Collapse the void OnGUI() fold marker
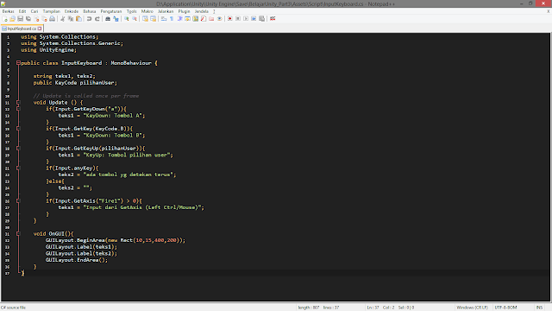Screen dimensions: 552x311 point(18,234)
